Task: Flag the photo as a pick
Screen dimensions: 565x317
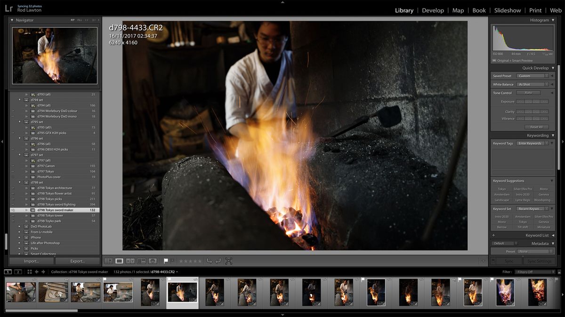Action: pyautogui.click(x=166, y=261)
